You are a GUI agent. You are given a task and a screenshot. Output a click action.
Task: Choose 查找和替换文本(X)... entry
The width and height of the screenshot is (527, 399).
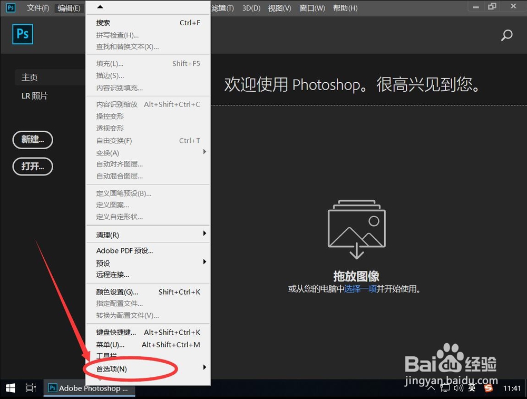(x=148, y=47)
